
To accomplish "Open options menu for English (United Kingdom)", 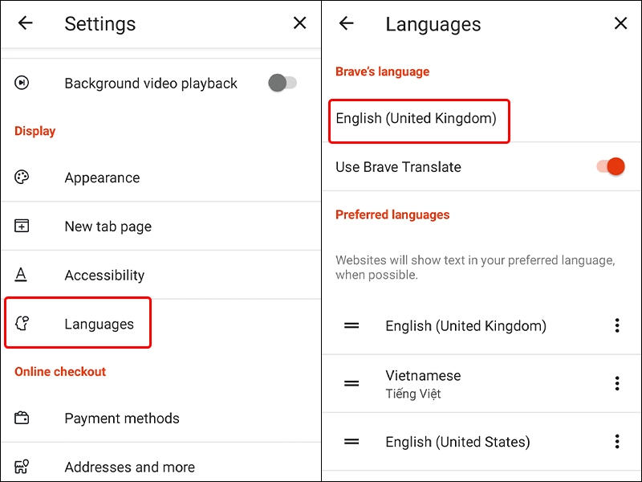I will coord(617,325).
